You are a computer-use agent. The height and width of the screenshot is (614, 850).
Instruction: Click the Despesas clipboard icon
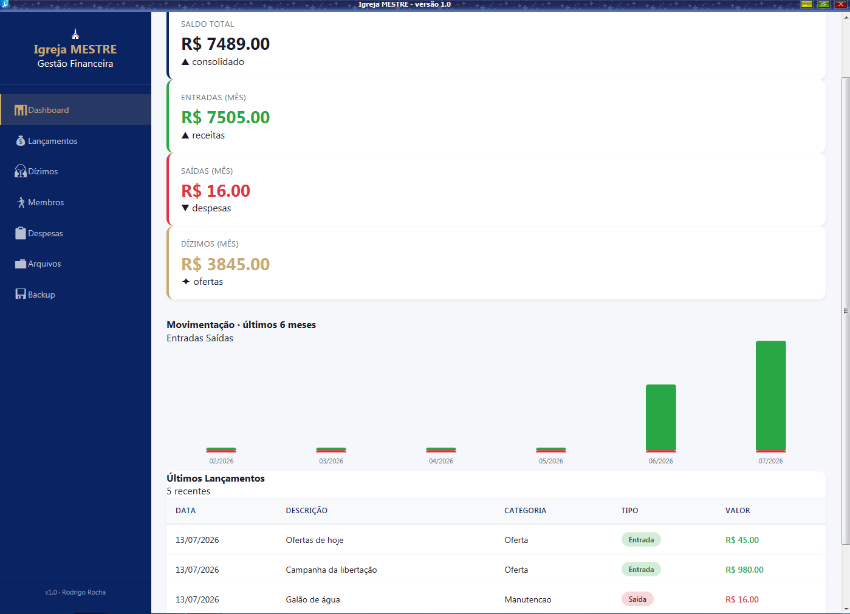[21, 233]
